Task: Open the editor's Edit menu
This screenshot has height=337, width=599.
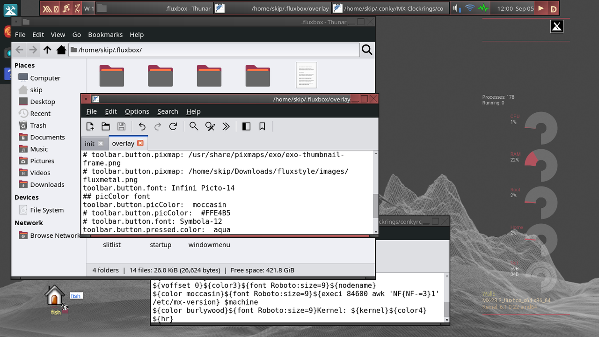Action: [111, 111]
